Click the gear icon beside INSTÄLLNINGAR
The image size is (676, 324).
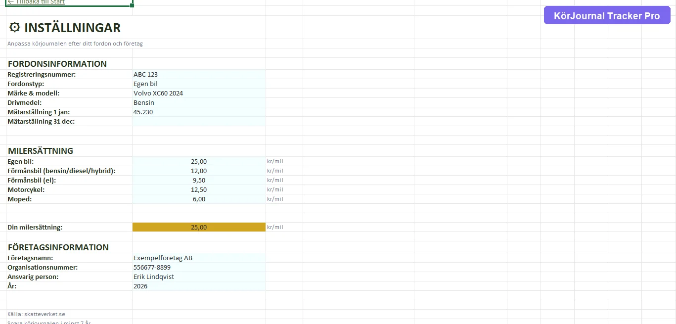(15, 27)
